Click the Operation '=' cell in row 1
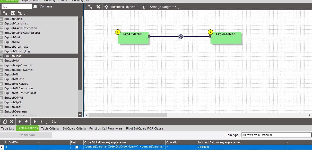Viewport: 312px width, 164px height. (181, 147)
